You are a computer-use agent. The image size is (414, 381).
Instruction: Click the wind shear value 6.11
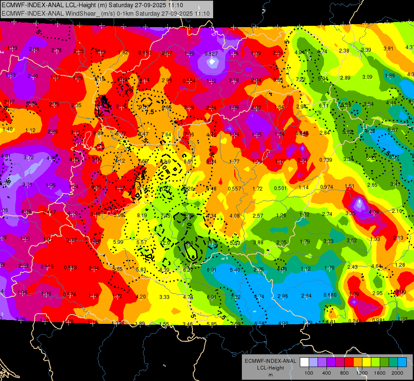click(324, 106)
